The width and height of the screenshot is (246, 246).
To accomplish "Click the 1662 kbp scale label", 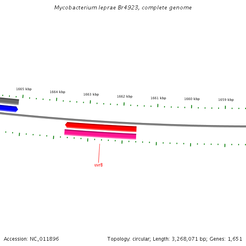I will point(125,96).
